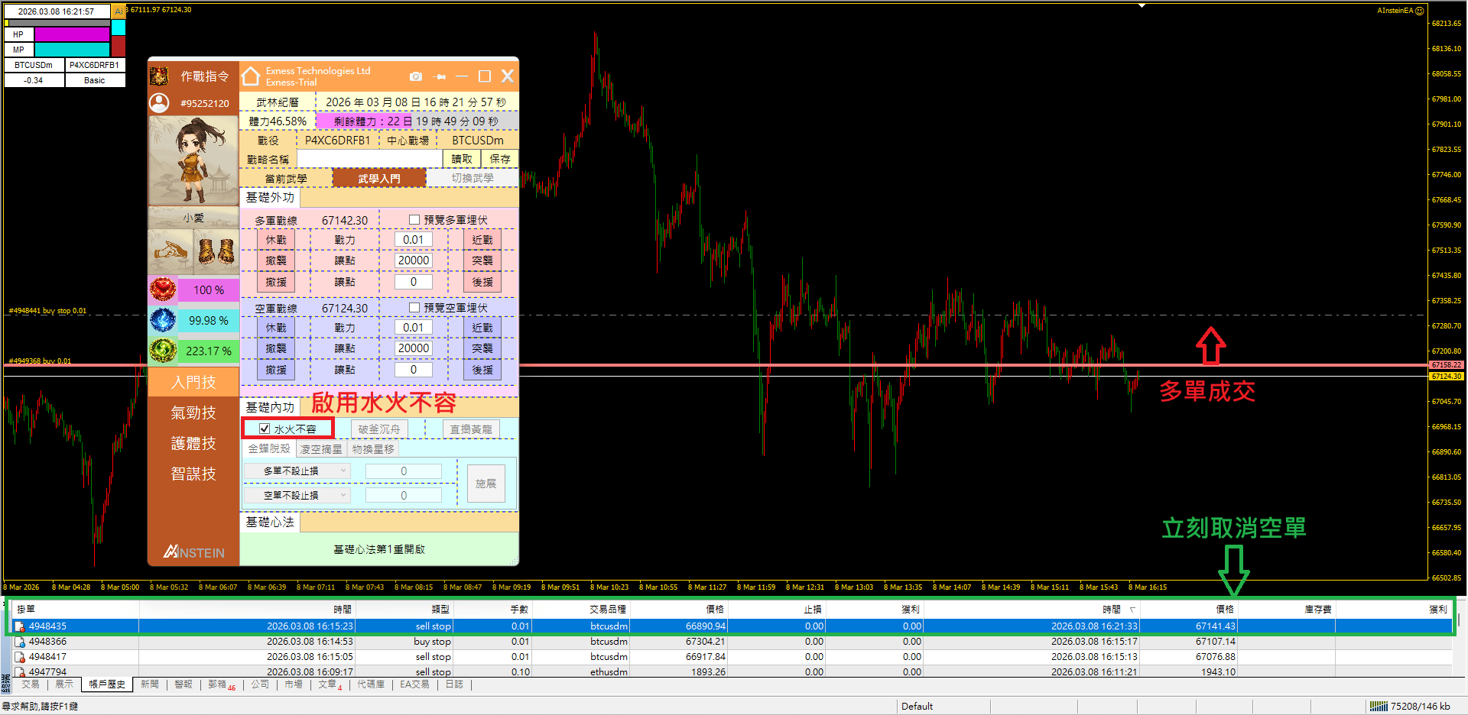Image resolution: width=1468 pixels, height=715 pixels.
Task: Click the order icon for row 4948435
Action: click(20, 626)
